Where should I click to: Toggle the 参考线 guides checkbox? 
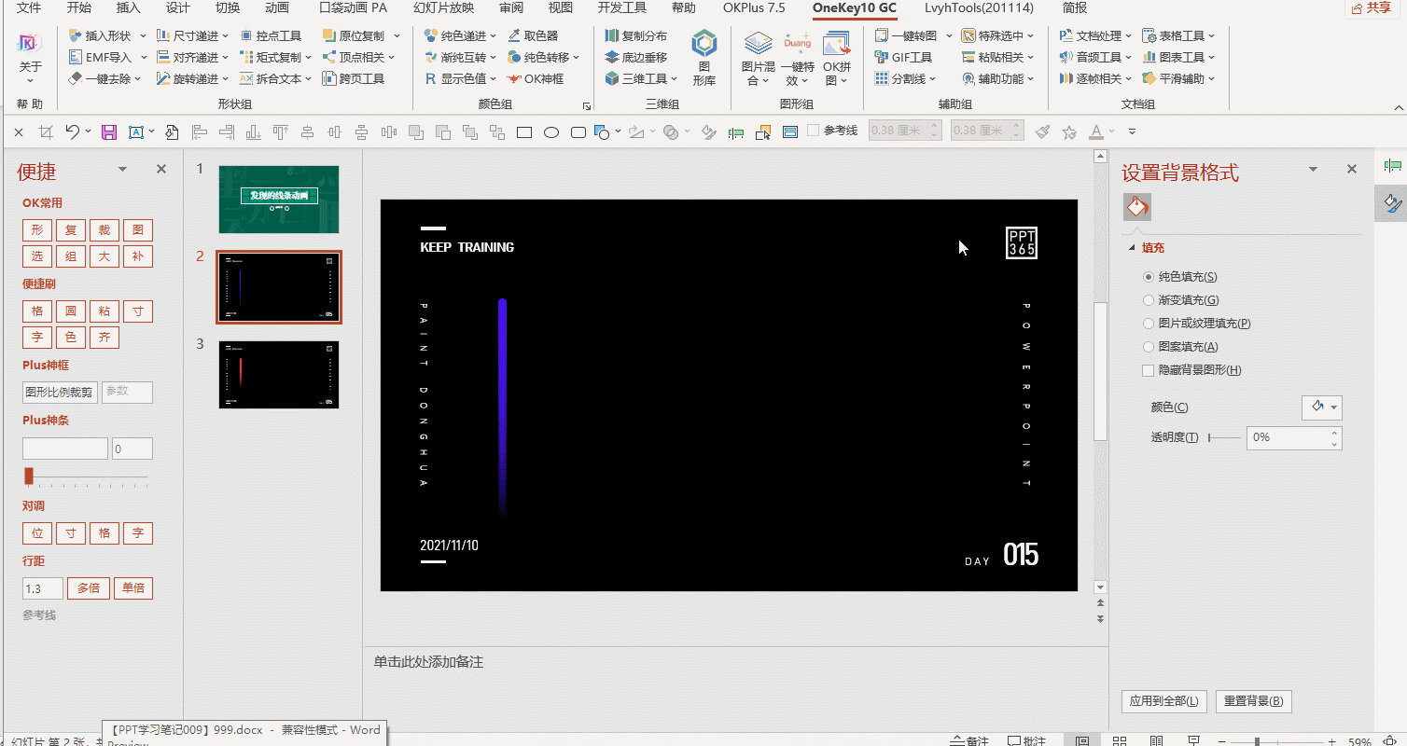(x=813, y=131)
